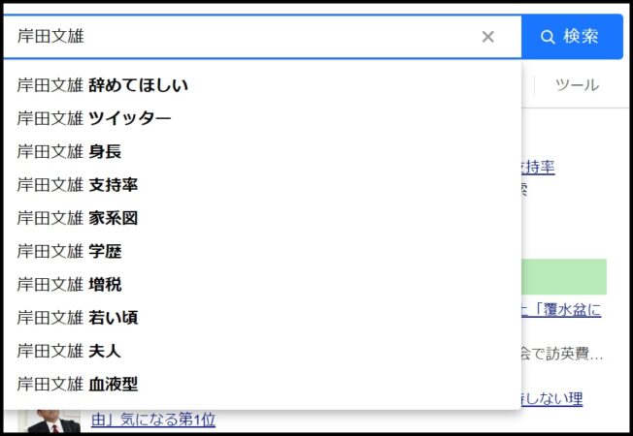Screen dimensions: 633x436
Task: Select suggestion 岸田文雄 学歴
Action: (262, 252)
